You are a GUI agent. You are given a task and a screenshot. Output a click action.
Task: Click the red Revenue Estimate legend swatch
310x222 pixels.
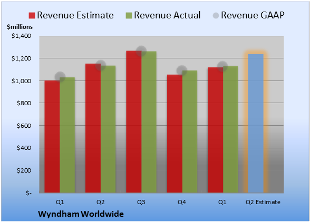32,15
